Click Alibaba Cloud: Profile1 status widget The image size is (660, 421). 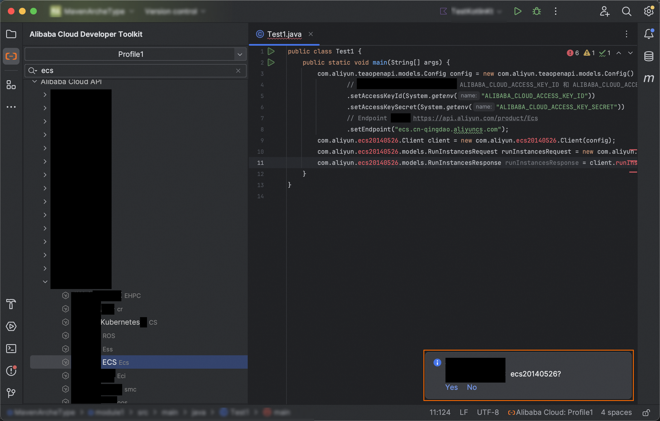(x=550, y=412)
